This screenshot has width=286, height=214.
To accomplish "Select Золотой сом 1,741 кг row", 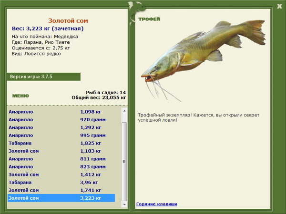I will pos(61,190).
